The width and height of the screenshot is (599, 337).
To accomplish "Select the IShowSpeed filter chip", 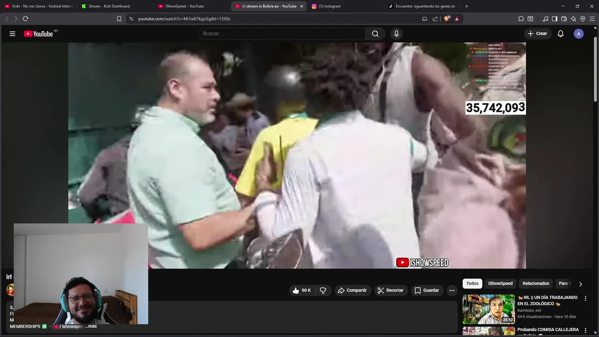I will [x=500, y=284].
